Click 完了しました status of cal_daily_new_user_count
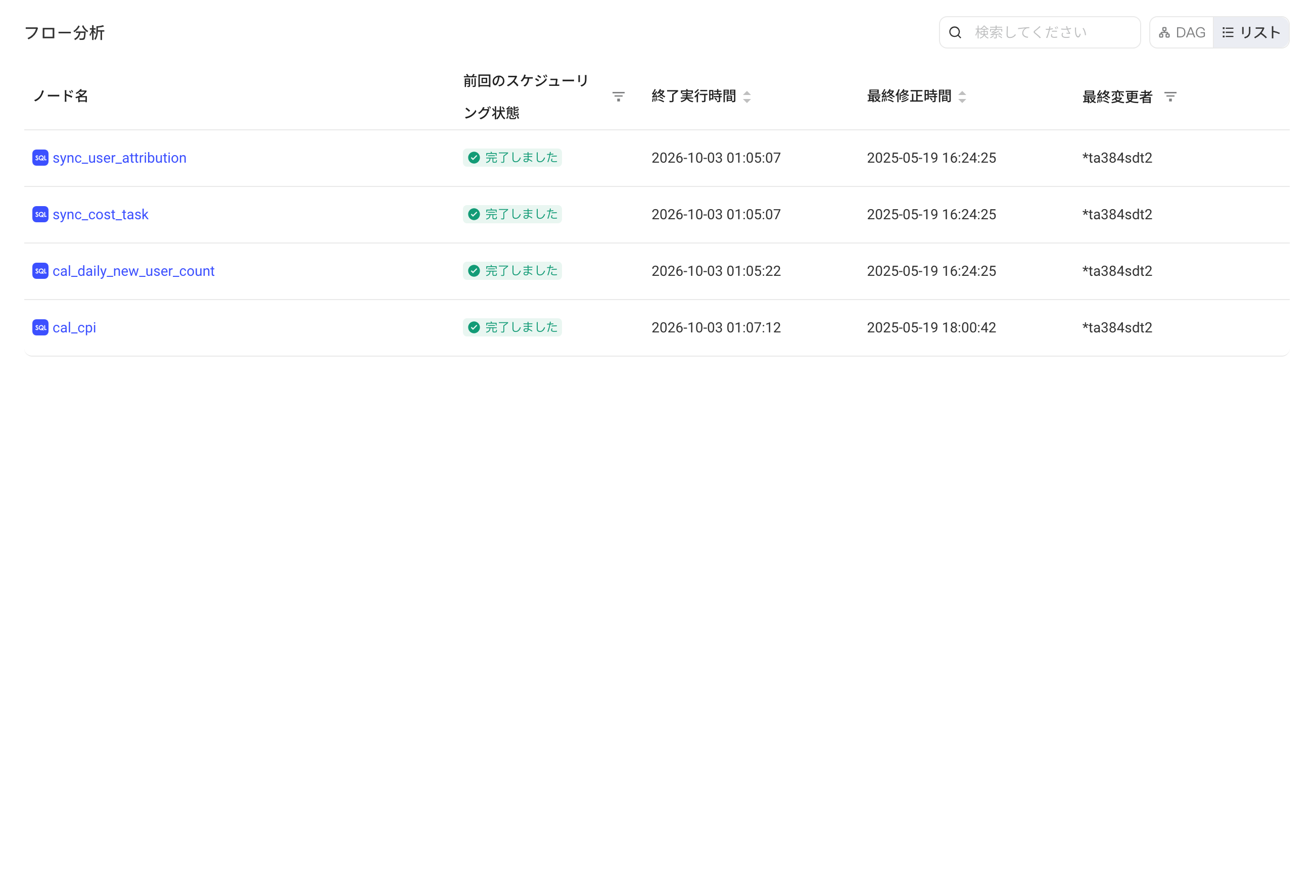This screenshot has height=879, width=1314. point(512,271)
